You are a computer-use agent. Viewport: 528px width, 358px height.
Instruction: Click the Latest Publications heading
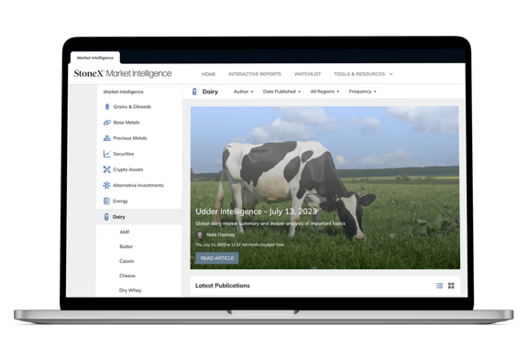click(x=223, y=286)
